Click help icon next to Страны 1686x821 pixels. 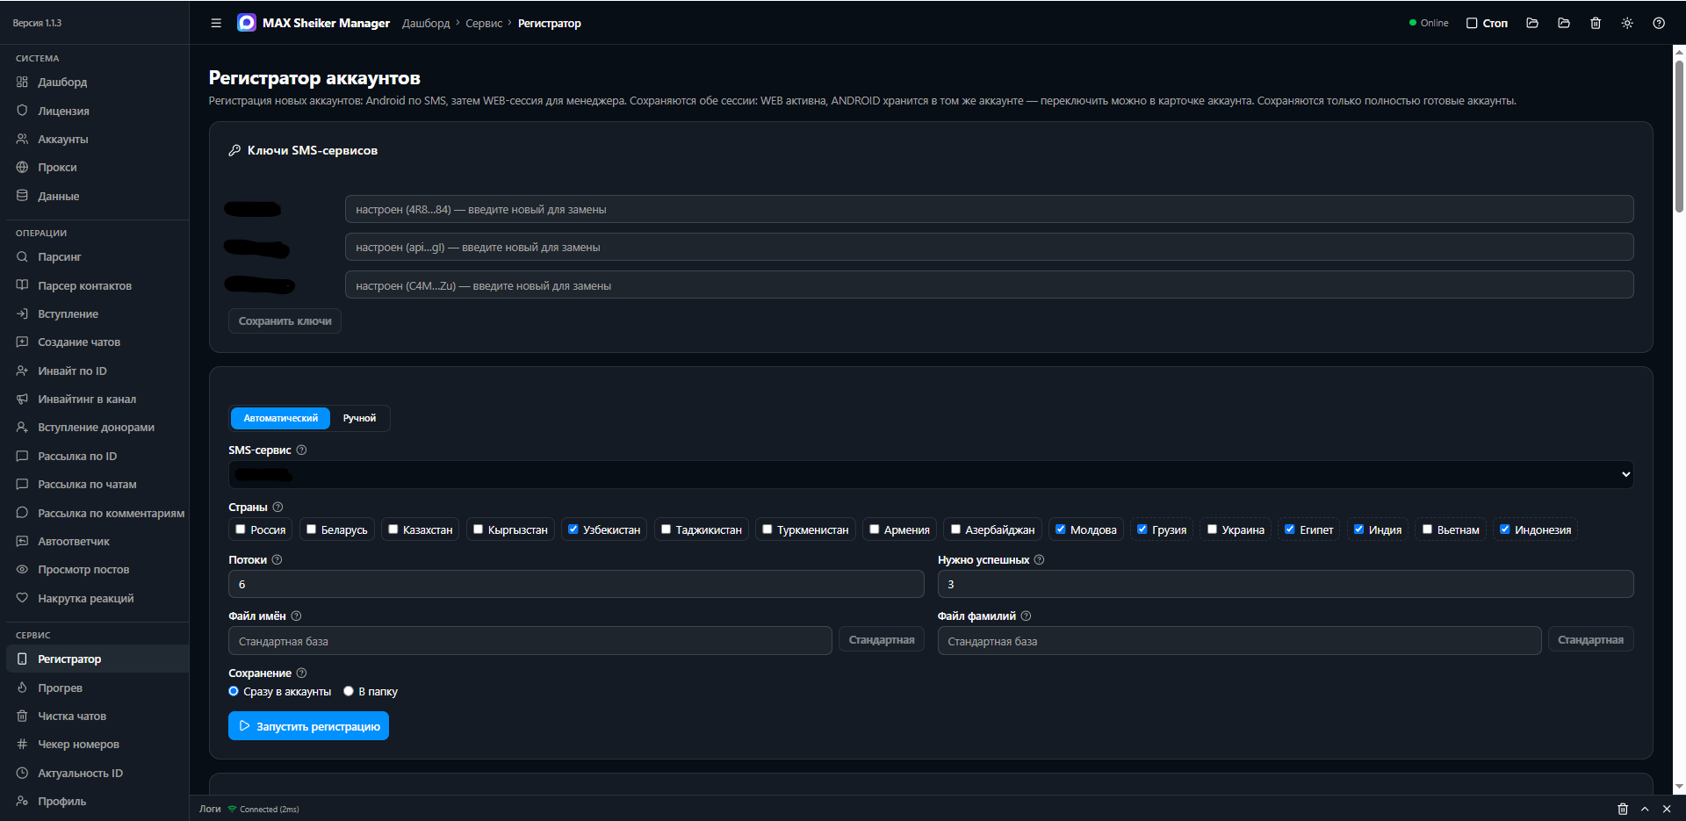pos(277,507)
